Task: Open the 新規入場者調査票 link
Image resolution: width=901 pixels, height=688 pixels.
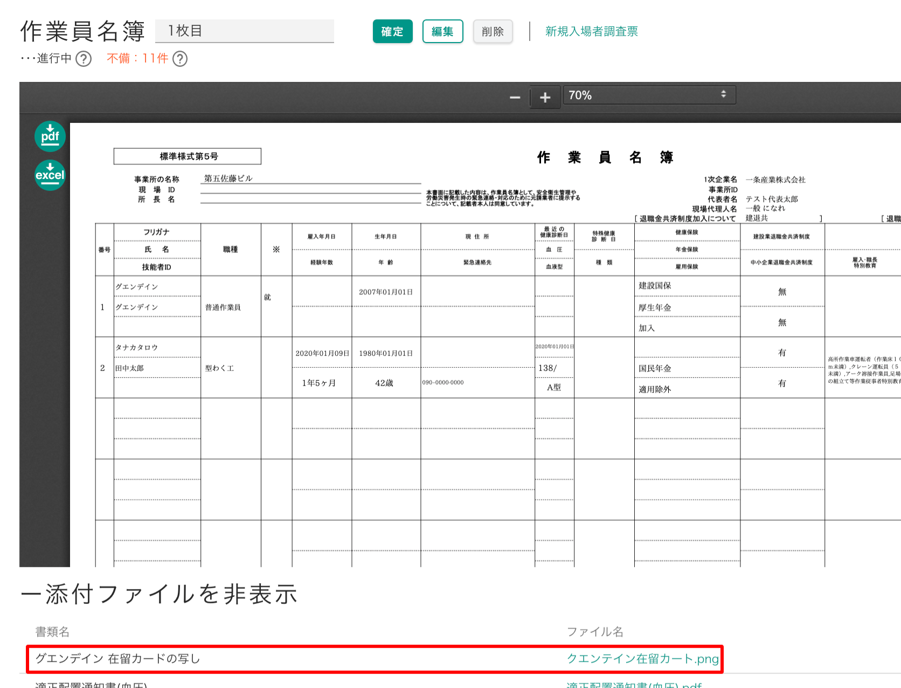Action: tap(591, 32)
